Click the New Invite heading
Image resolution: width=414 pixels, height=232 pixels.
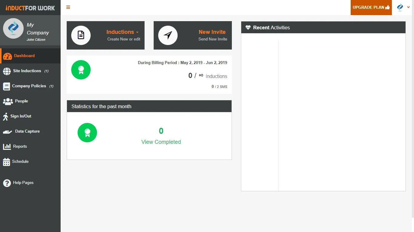tap(212, 32)
